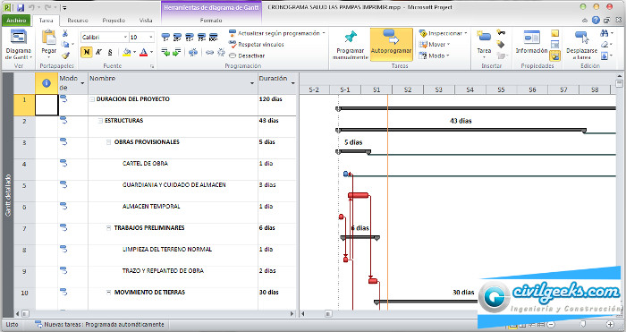Image resolution: width=626 pixels, height=332 pixels.
Task: Open the Modo dropdown in Tareas group
Action: coord(434,55)
